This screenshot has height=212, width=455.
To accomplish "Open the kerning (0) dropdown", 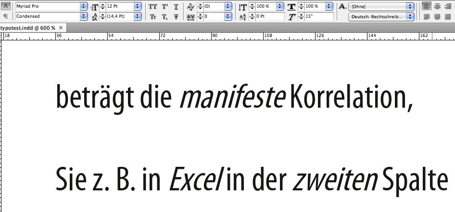I will 228,6.
